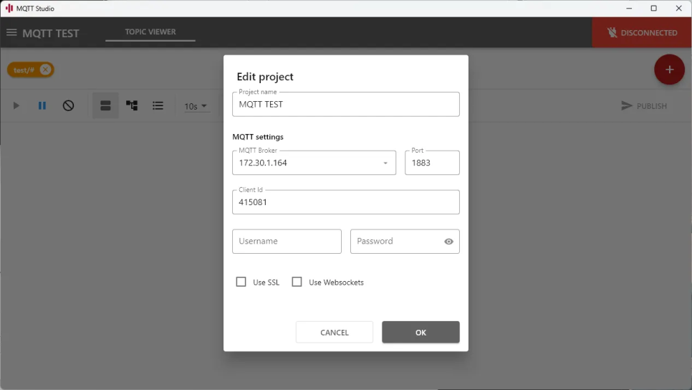Click the DISCONNECTED status button

pyautogui.click(x=642, y=33)
